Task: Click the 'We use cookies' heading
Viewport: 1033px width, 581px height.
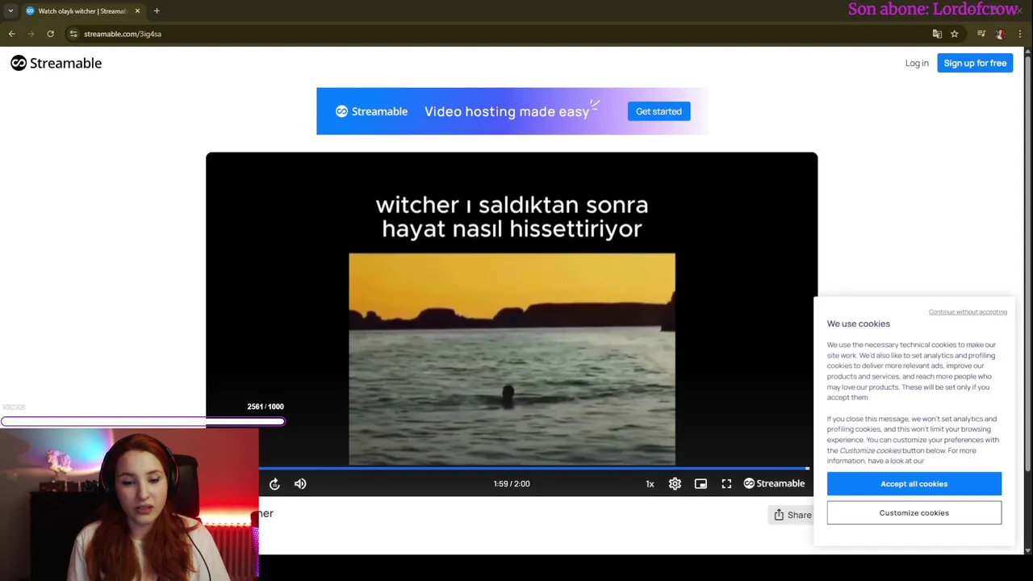Action: pos(858,324)
